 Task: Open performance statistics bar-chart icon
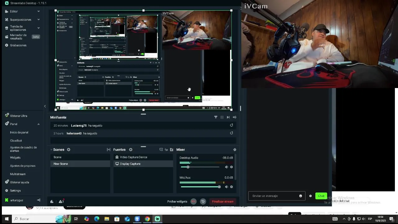click(x=52, y=202)
